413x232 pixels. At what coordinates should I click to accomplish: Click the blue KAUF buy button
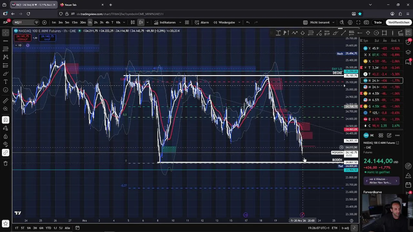pyautogui.click(x=47, y=38)
